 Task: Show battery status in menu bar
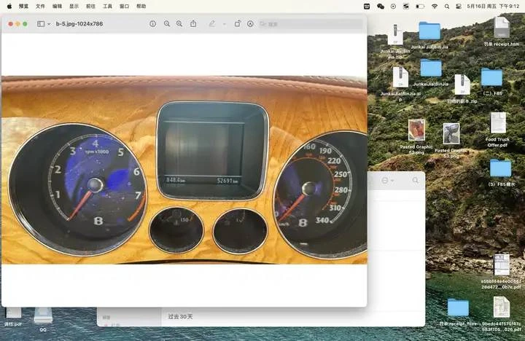(420, 6)
